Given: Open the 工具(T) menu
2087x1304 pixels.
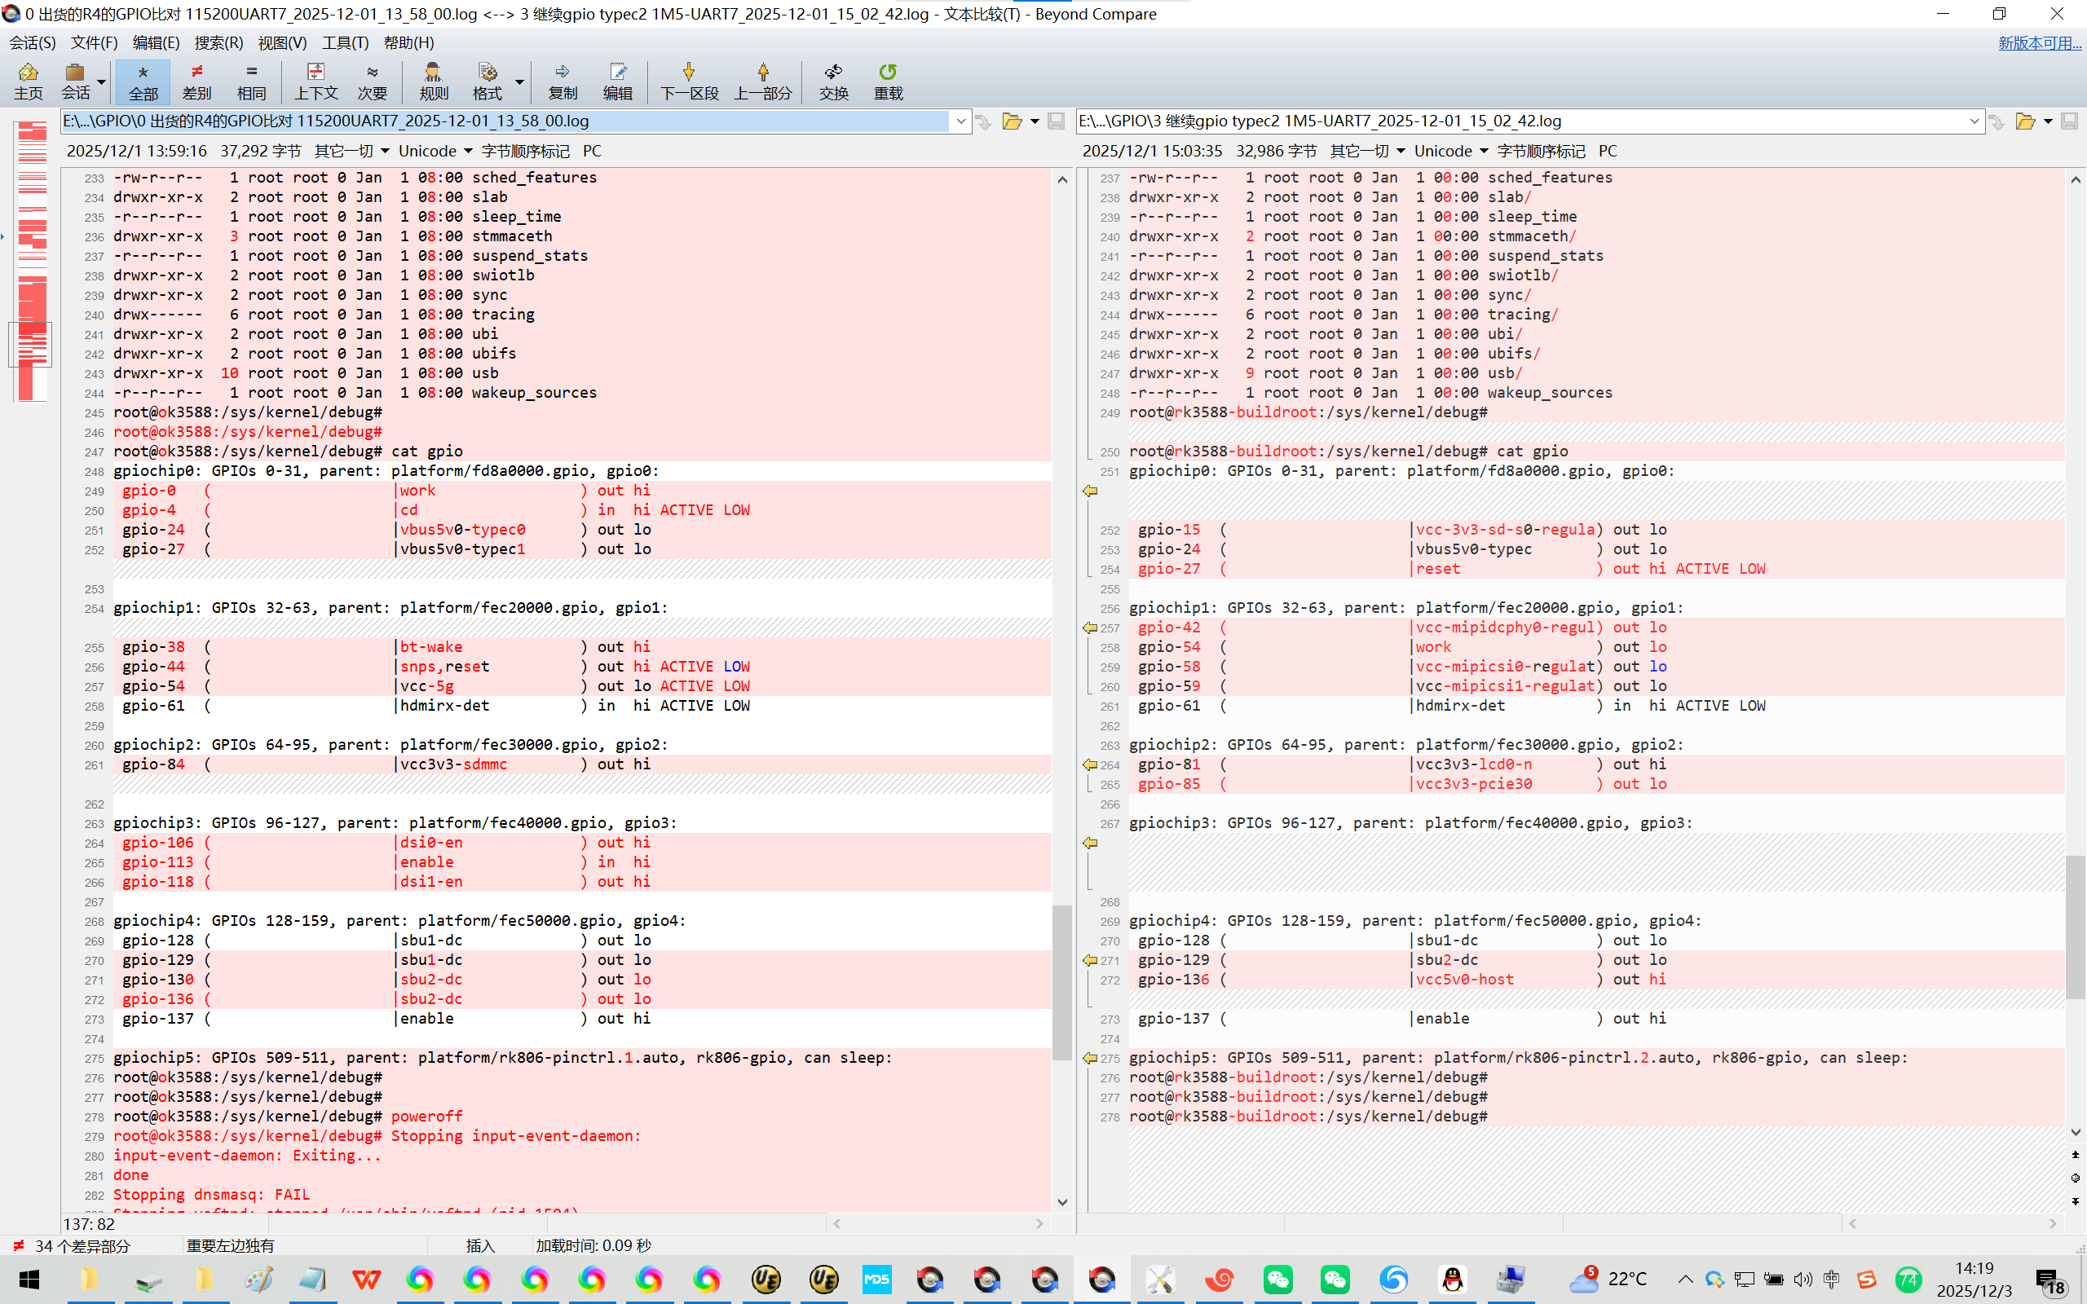Looking at the screenshot, I should pyautogui.click(x=345, y=42).
